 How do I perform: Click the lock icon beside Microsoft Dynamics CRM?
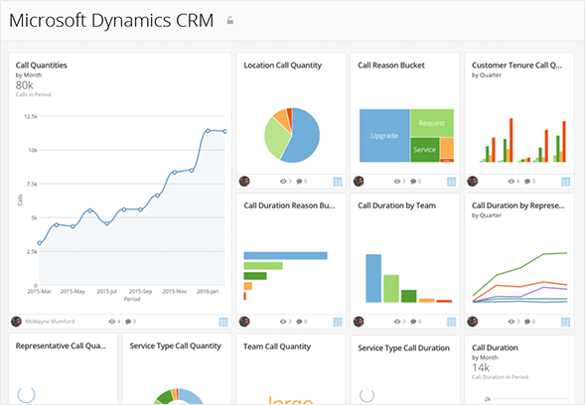[x=230, y=21]
